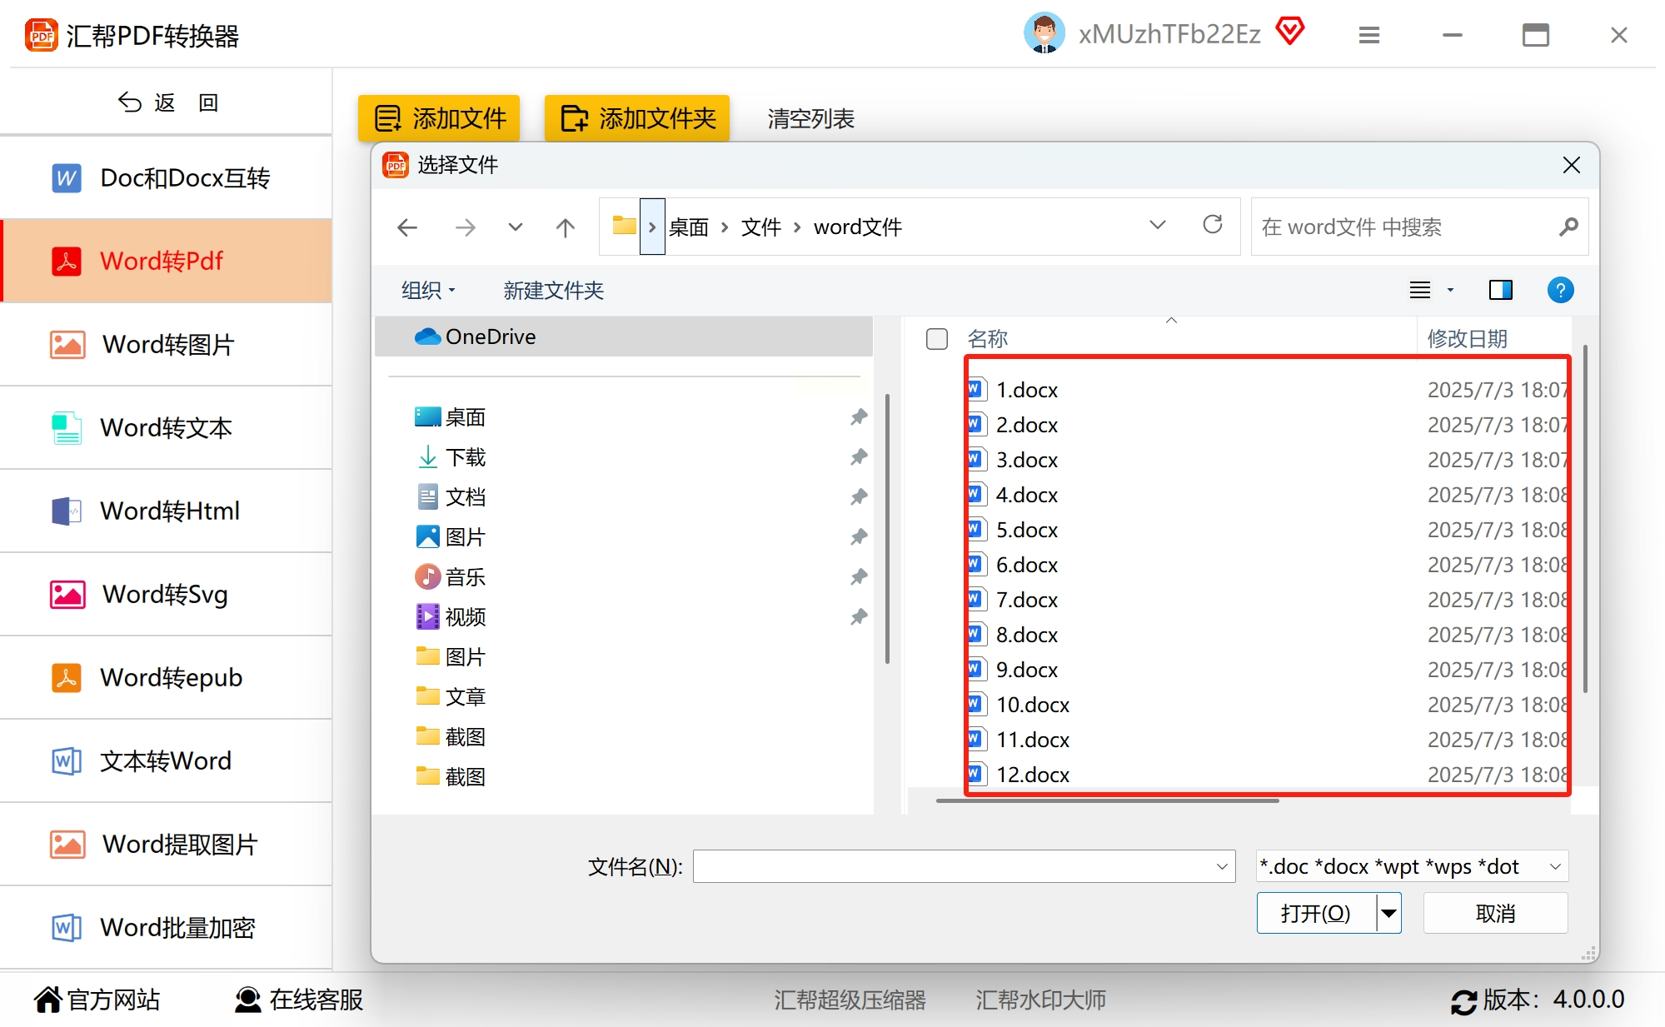
Task: Tick the select-all checkbox beside 名称
Action: (x=937, y=338)
